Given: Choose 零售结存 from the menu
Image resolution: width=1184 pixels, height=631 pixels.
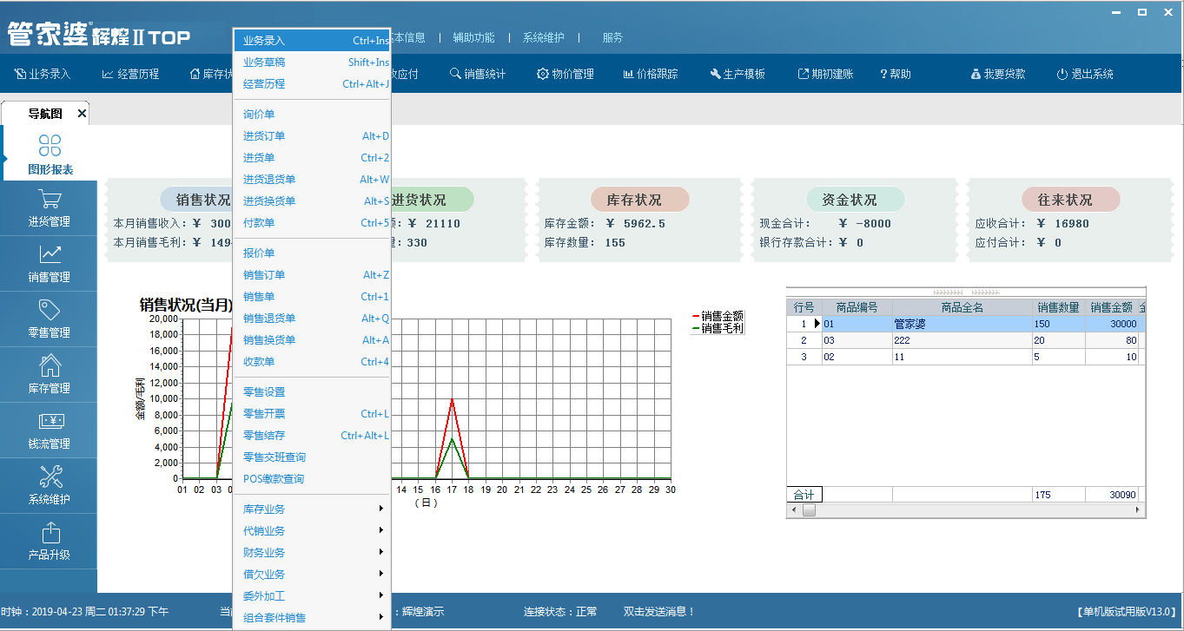Looking at the screenshot, I should [x=313, y=436].
